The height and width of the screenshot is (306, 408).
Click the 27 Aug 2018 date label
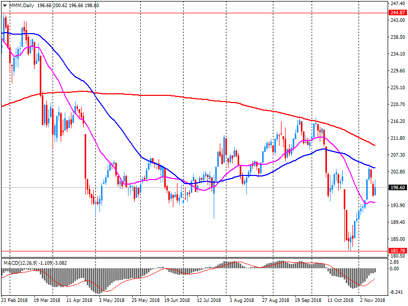pos(275,300)
